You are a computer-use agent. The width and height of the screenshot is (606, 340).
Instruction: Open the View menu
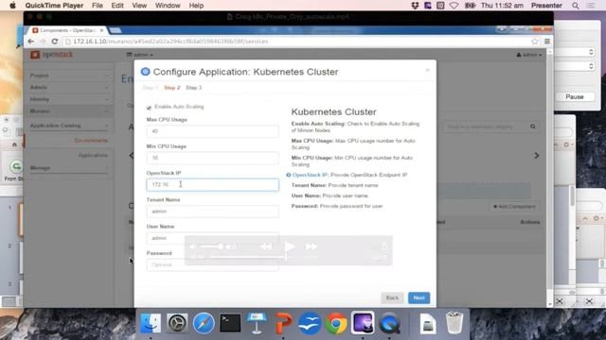click(139, 6)
